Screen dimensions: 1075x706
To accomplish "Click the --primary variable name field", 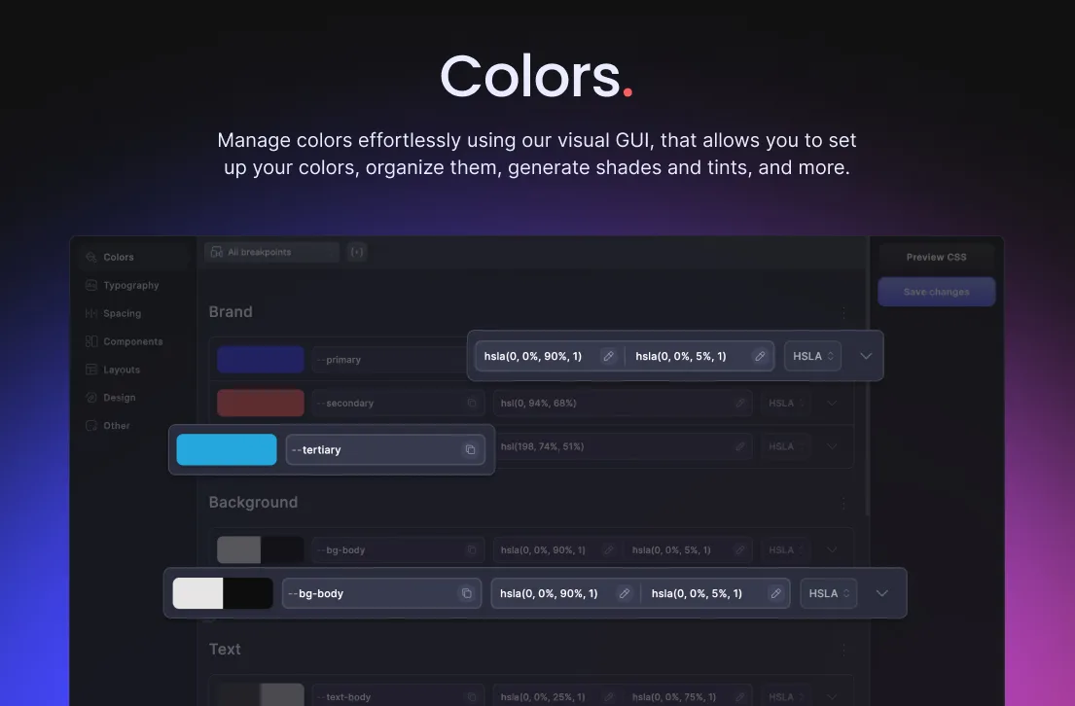I will coord(389,359).
